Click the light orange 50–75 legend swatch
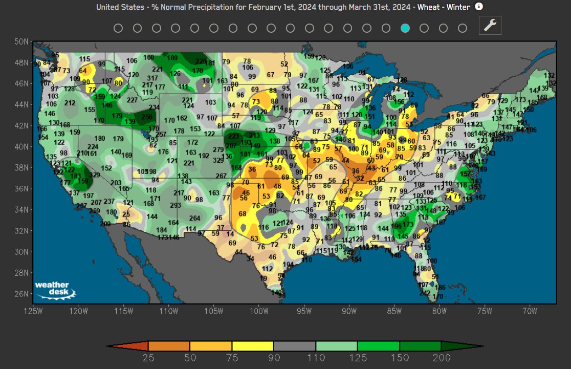571x369 pixels. 211,346
